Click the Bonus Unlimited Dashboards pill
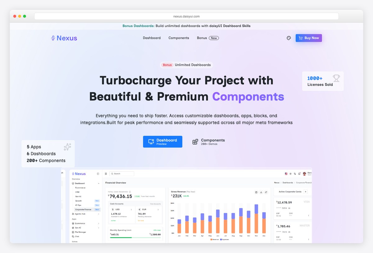 tap(186, 65)
